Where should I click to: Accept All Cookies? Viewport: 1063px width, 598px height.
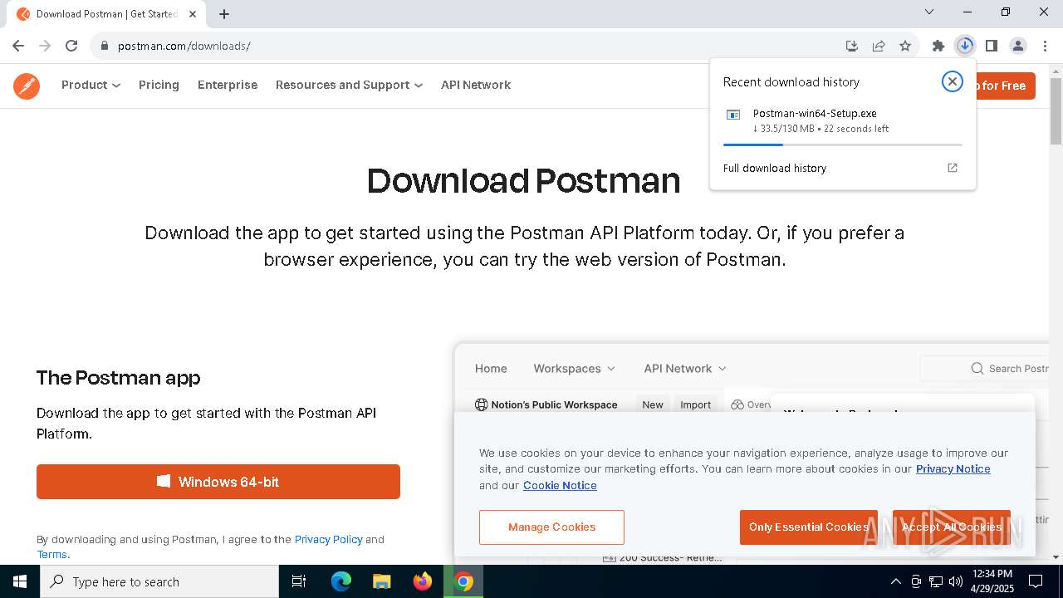(952, 527)
